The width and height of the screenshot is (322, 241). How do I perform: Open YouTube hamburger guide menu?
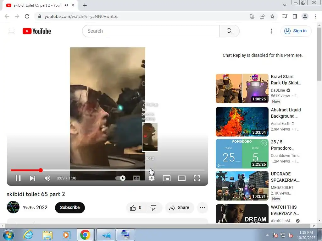point(11,31)
